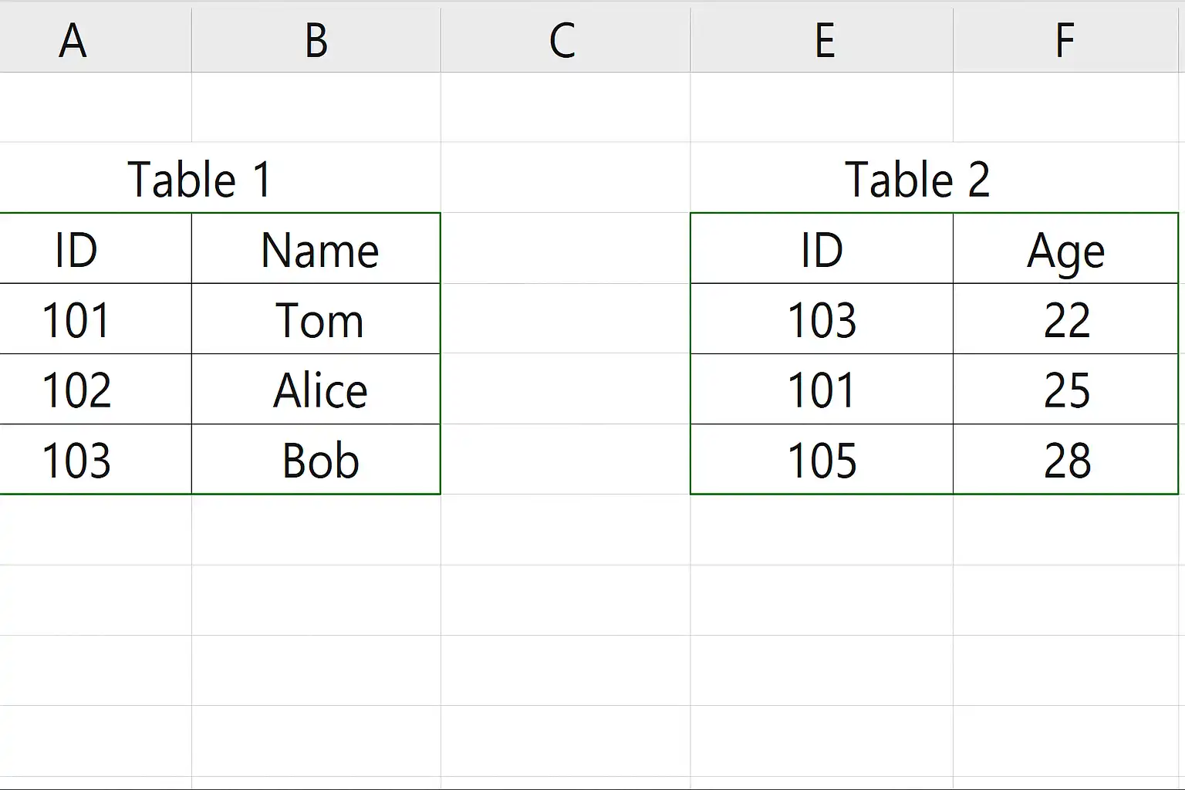Select the cell containing Tom
This screenshot has width=1185, height=790.
pos(316,319)
